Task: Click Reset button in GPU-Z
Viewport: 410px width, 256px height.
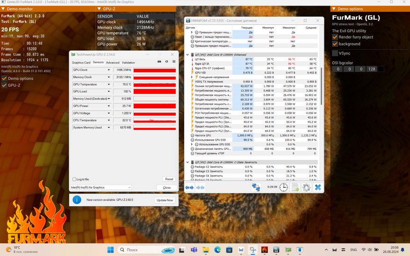Action: tap(169, 179)
